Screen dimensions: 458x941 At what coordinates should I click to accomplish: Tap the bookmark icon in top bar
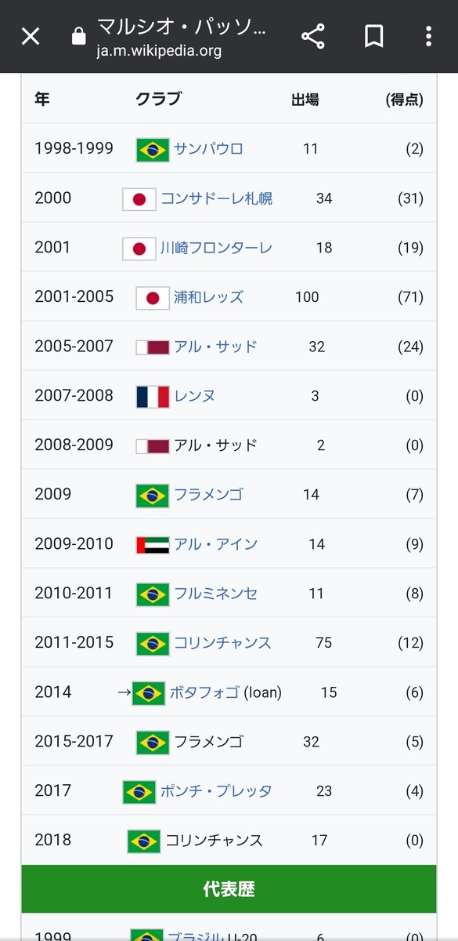pos(373,36)
